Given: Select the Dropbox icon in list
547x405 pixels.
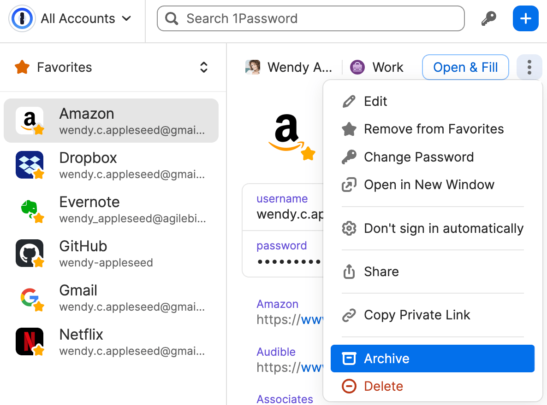Looking at the screenshot, I should pyautogui.click(x=30, y=165).
